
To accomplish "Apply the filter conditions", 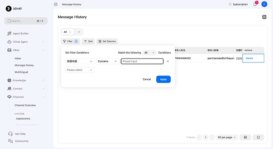I will click(x=163, y=79).
